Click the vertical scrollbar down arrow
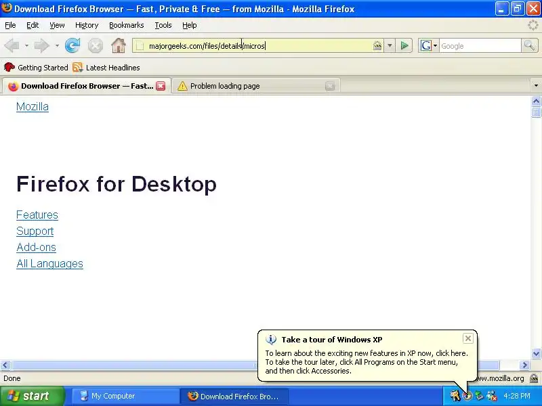 pyautogui.click(x=536, y=353)
